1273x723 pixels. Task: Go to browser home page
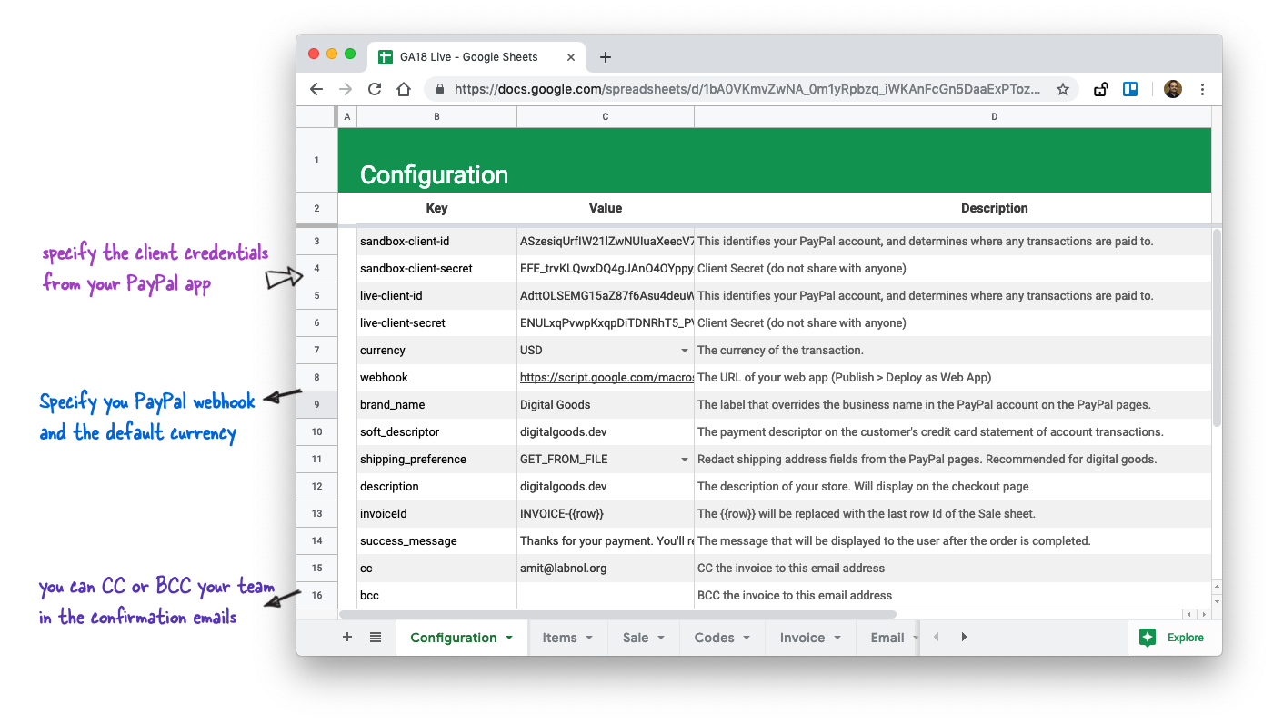[x=404, y=89]
